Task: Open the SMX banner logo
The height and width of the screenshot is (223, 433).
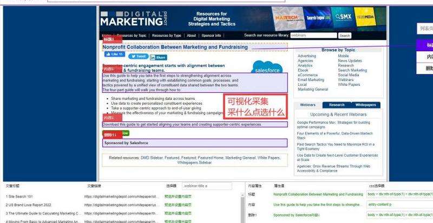Action: [343, 17]
